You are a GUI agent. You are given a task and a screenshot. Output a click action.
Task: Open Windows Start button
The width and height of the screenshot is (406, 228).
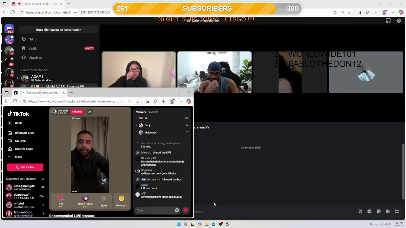pyautogui.click(x=179, y=224)
